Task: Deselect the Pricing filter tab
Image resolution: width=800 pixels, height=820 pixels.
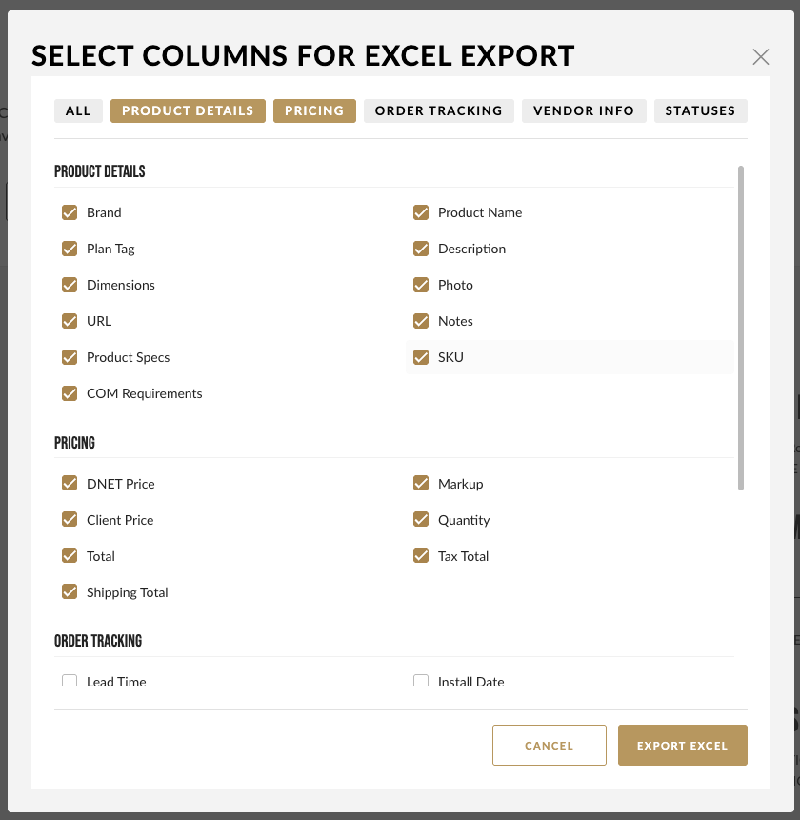Action: pyautogui.click(x=314, y=110)
